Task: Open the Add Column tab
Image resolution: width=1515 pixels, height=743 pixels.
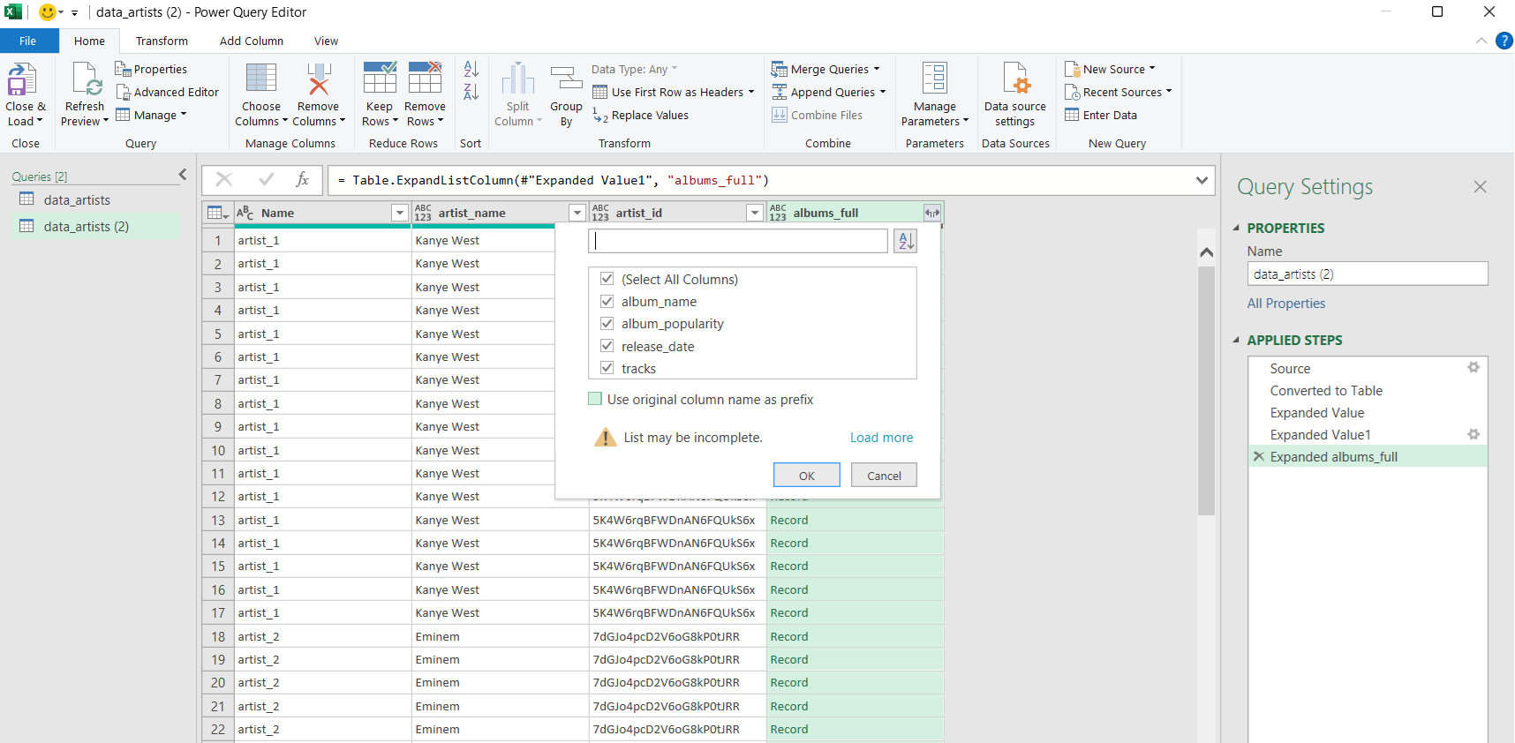Action: point(252,41)
